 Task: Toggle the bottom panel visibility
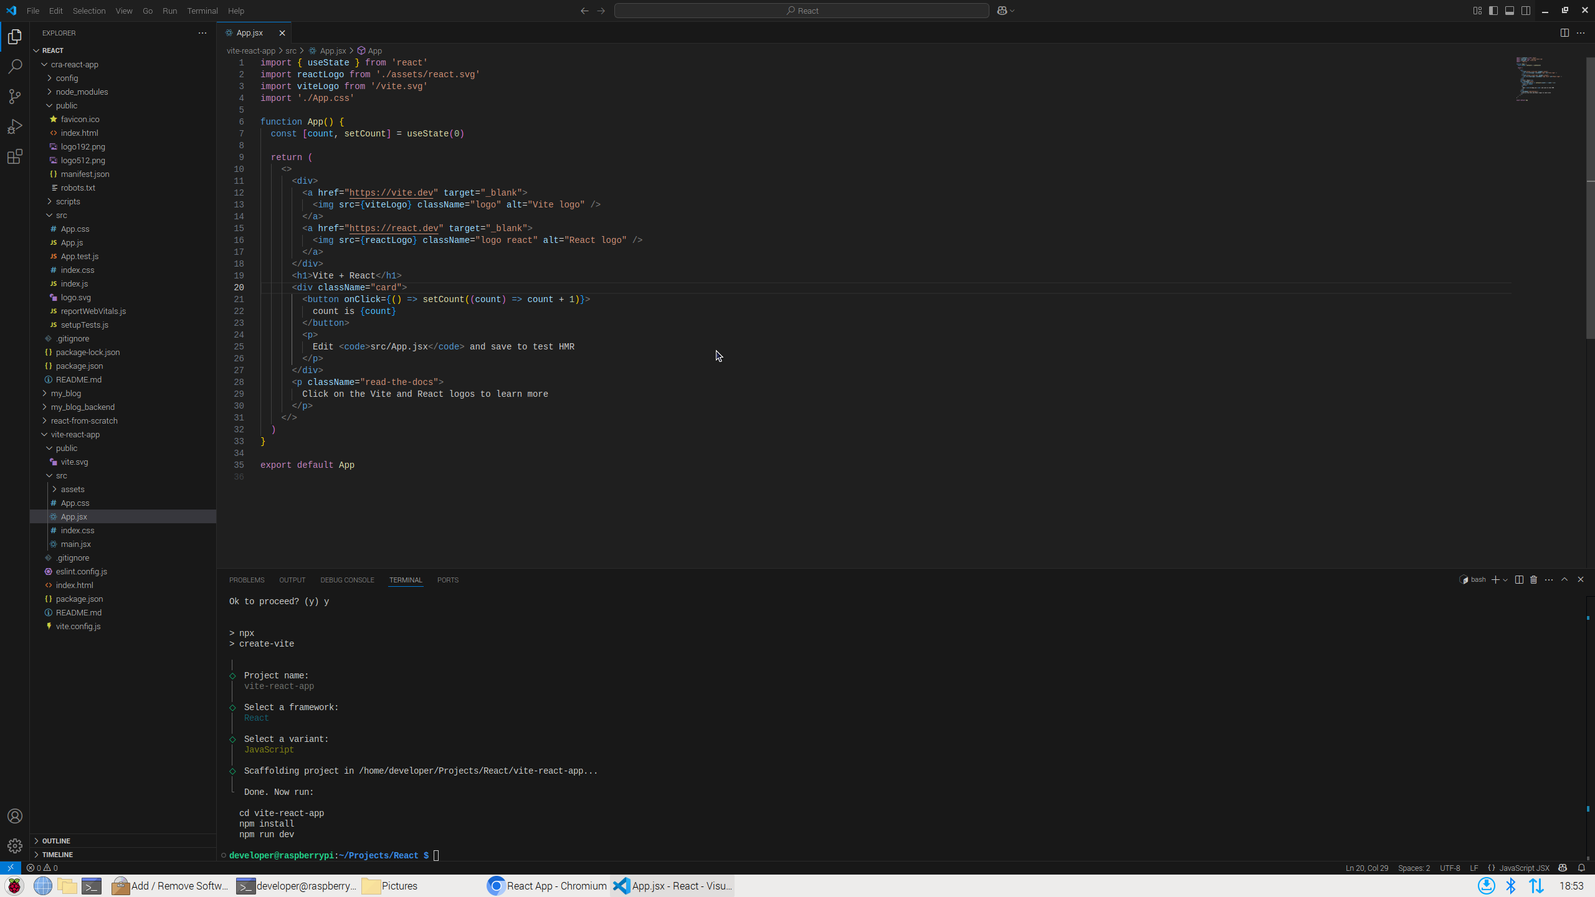pos(1510,11)
